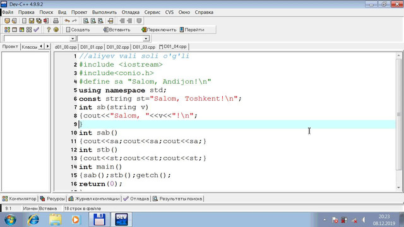Switch to the D01_02.cpp editor tab
The width and height of the screenshot is (404, 227).
pos(117,47)
